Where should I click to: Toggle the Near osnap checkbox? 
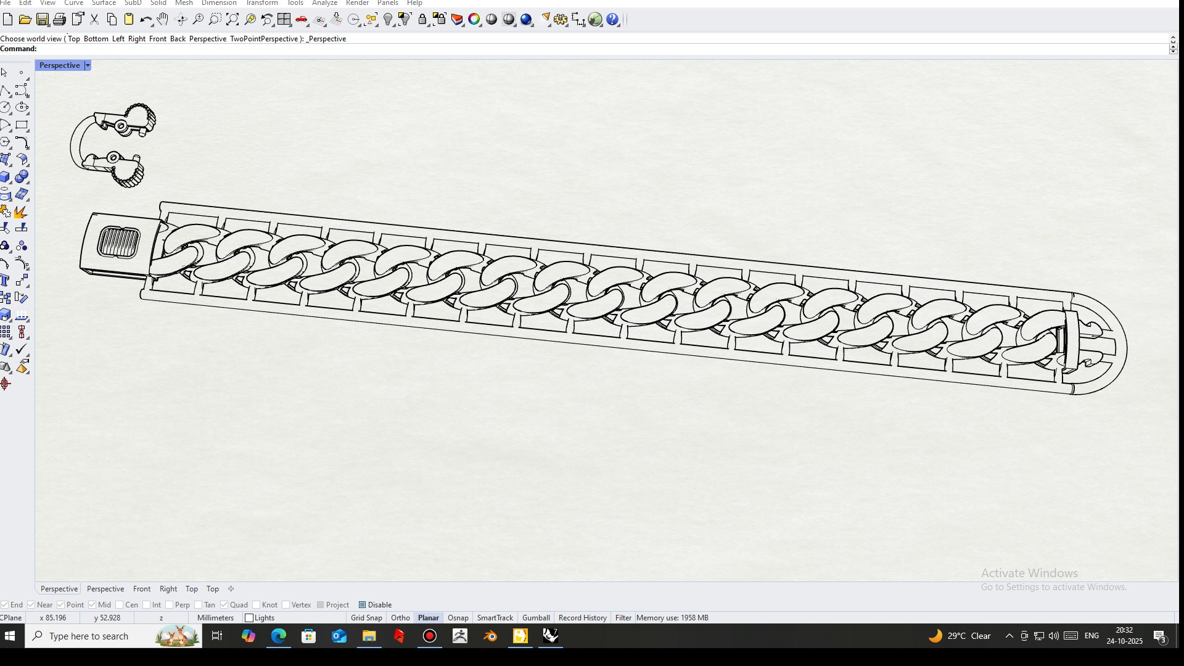31,605
